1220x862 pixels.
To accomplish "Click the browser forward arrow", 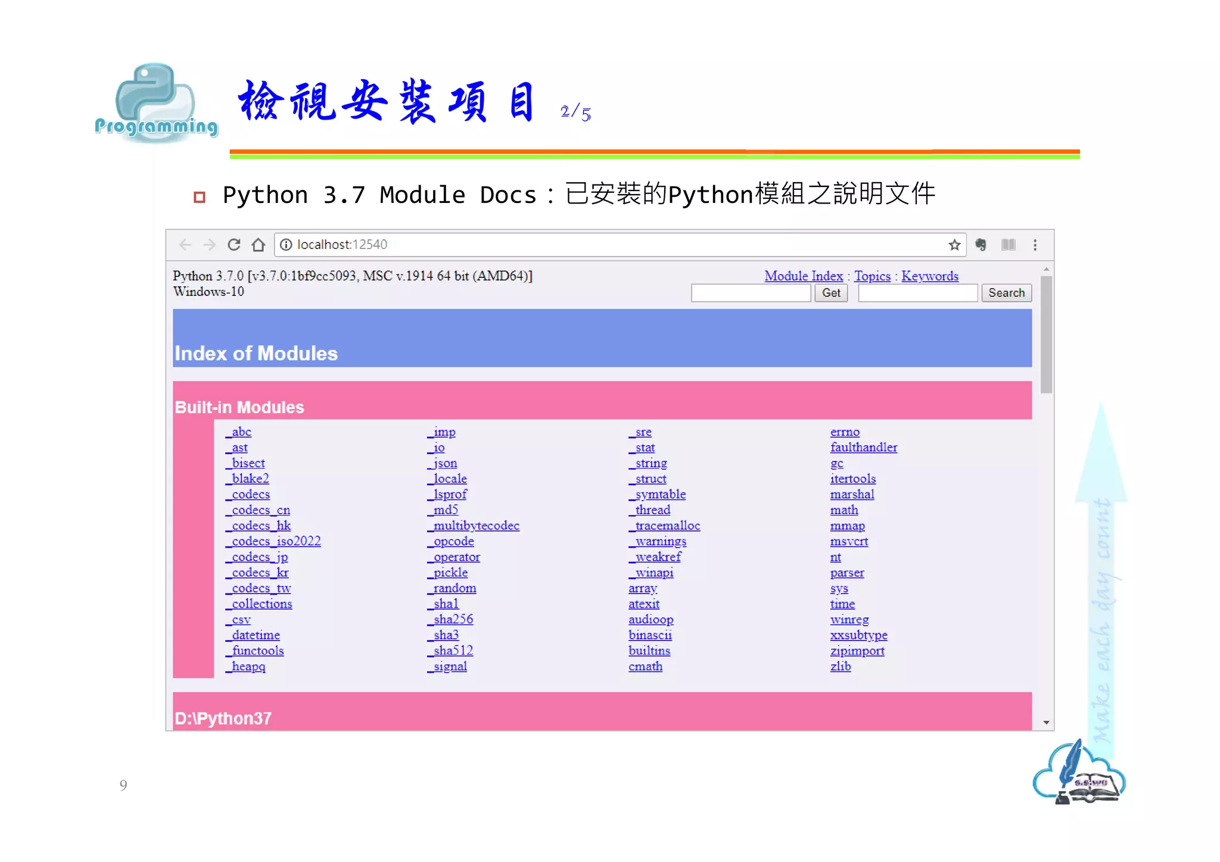I will (209, 245).
